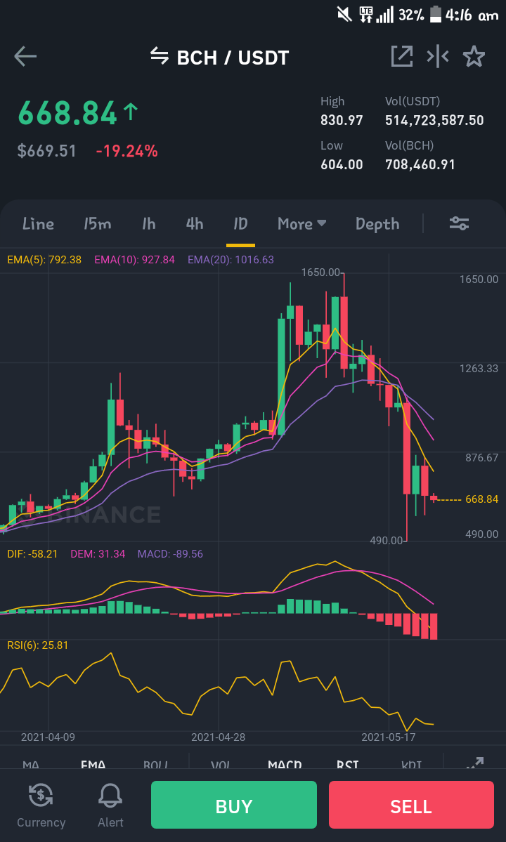This screenshot has width=506, height=842.
Task: Open chart settings sliders icon
Action: (x=460, y=223)
